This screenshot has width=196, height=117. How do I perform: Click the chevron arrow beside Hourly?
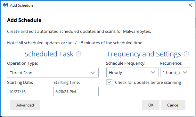pos(153,72)
